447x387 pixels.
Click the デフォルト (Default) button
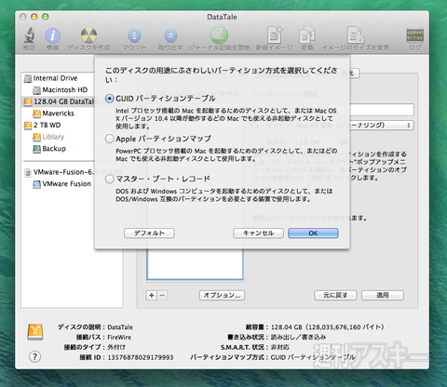point(149,234)
